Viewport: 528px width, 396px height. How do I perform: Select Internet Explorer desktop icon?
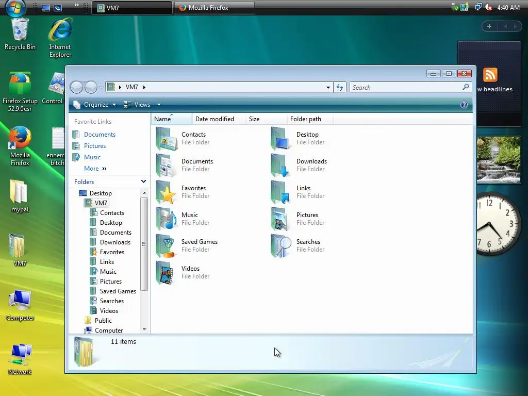click(60, 38)
